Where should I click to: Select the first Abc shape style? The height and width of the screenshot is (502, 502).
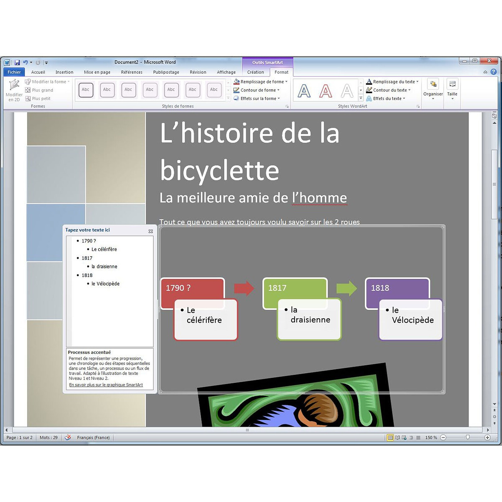(x=86, y=90)
